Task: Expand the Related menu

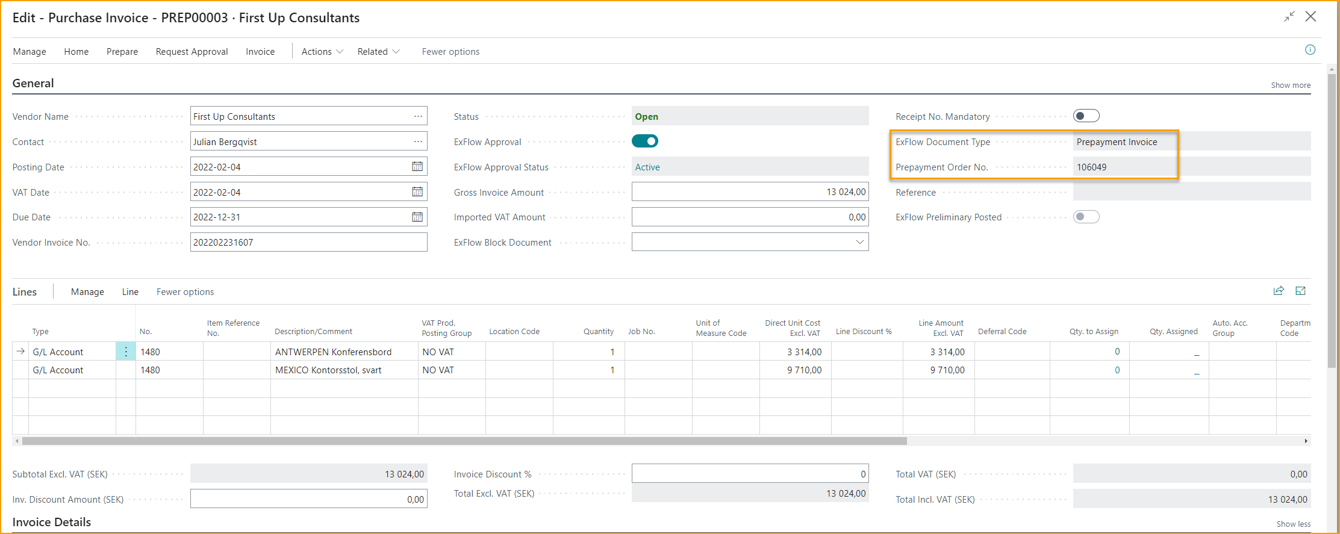Action: click(x=378, y=52)
